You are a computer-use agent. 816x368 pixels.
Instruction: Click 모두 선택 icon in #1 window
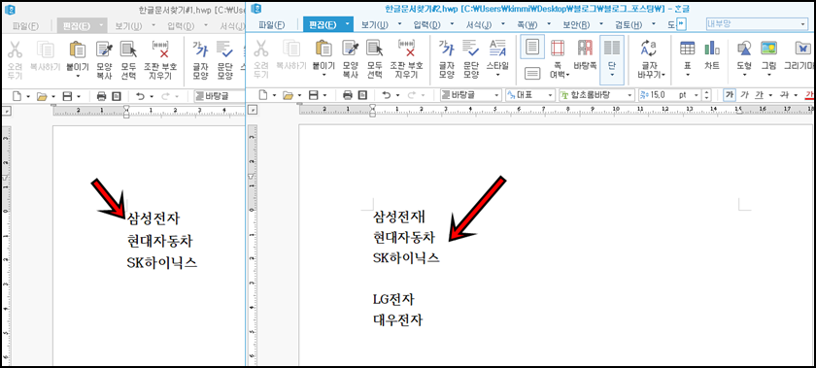coord(128,49)
